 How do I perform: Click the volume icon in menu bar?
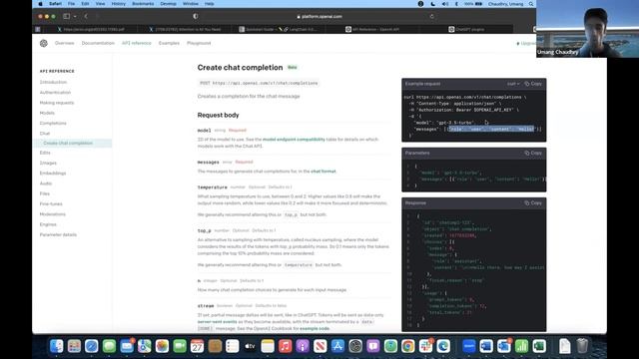tap(445, 4)
